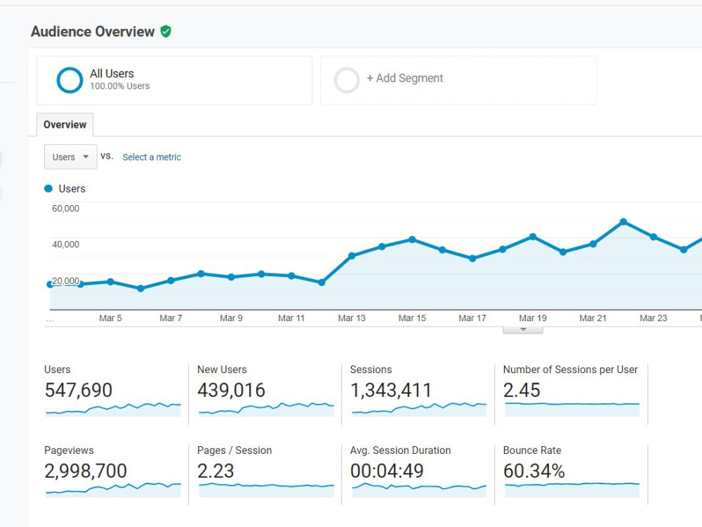Screen dimensions: 702x527
Task: Click the Audience Overview heading
Action: (93, 32)
